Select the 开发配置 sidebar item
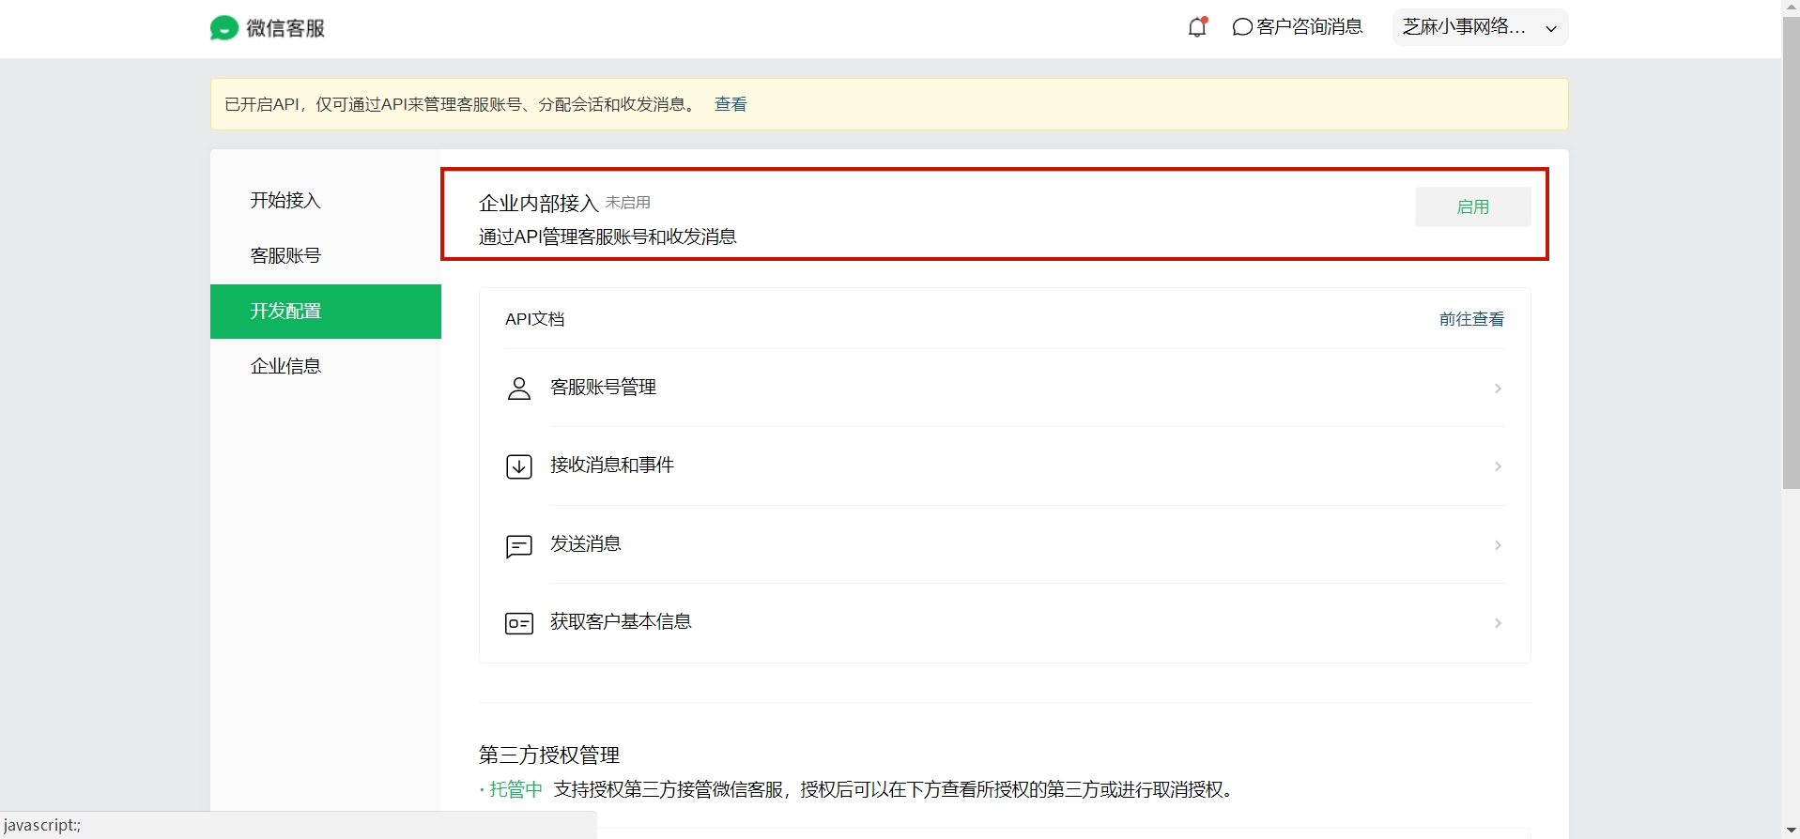 pos(326,312)
